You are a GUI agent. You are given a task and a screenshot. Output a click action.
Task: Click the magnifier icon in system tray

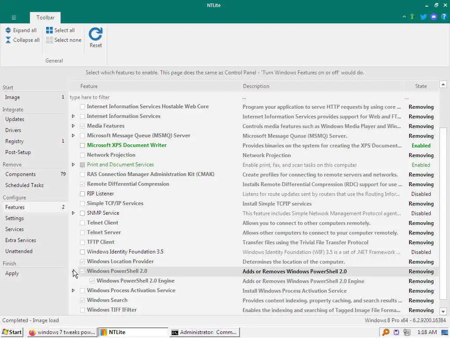click(386, 332)
